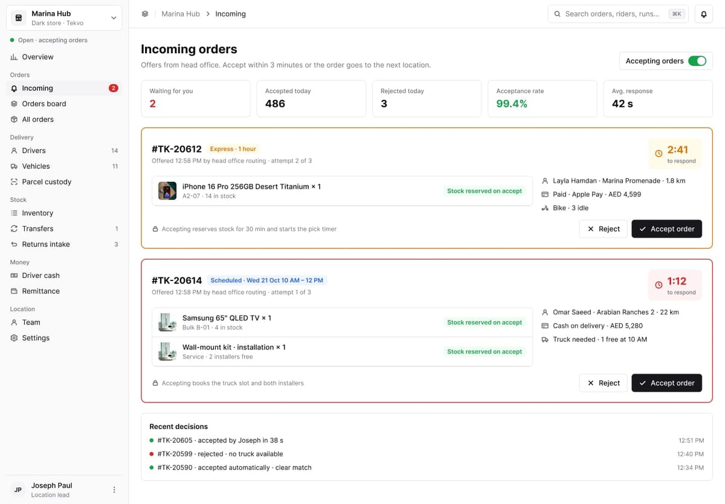The height and width of the screenshot is (504, 725).
Task: Click the red 2 badge on Incoming
Action: click(113, 88)
